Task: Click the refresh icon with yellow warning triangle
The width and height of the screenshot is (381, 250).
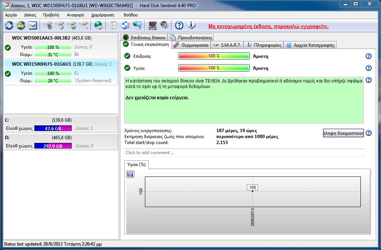Action: (21, 25)
